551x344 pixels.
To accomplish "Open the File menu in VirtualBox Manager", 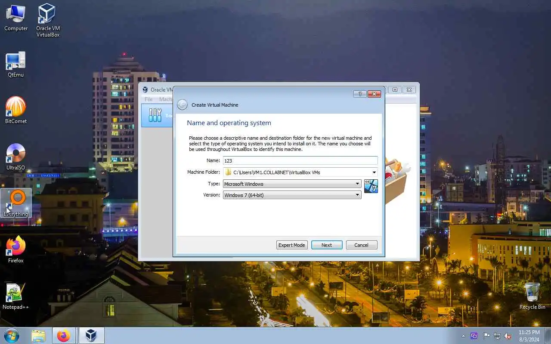I will 149,99.
